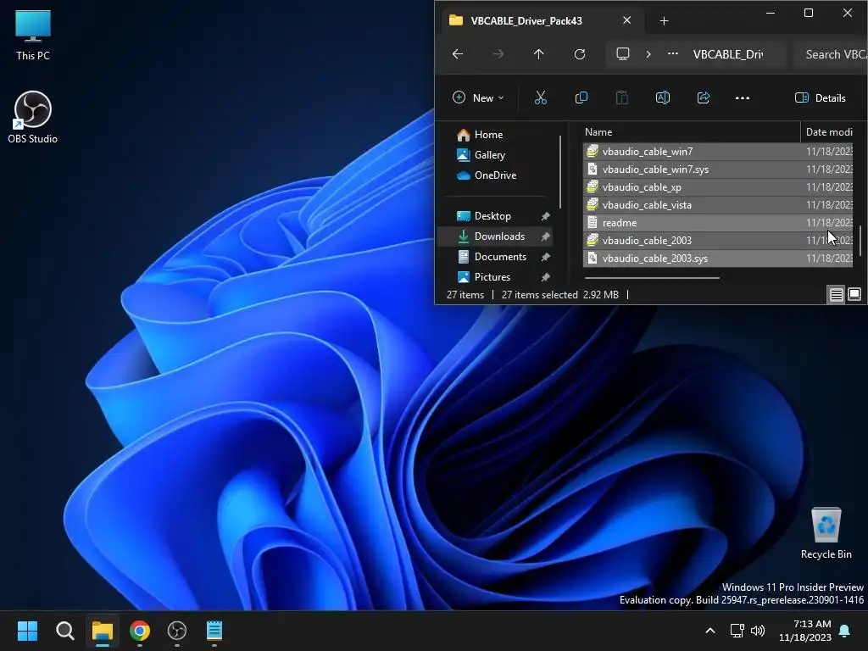Click the file list horizontal scrollbar
Screen dimensions: 868x651
[652, 278]
